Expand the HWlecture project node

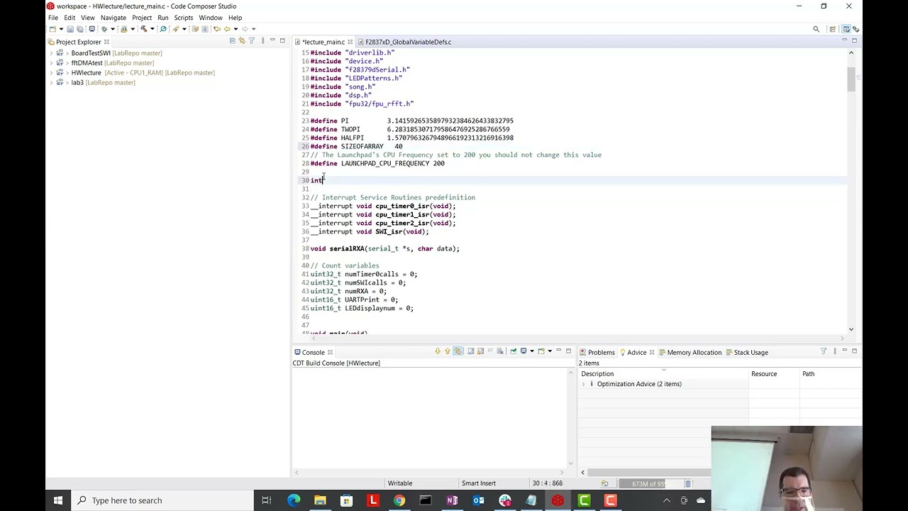click(x=51, y=72)
